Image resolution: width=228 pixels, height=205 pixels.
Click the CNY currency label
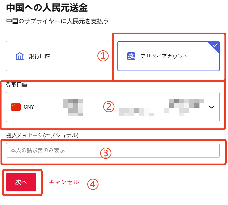point(29,107)
